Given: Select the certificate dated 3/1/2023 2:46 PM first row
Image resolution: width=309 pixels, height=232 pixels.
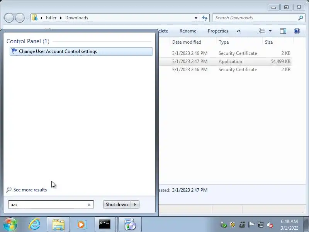Looking at the screenshot, I should point(226,53).
